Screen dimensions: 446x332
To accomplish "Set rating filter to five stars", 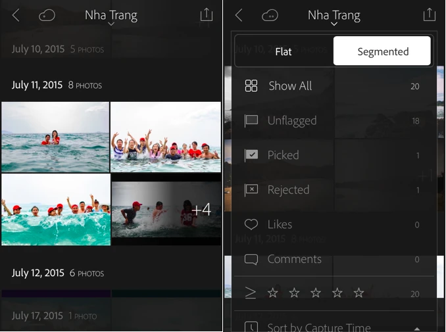I will 359,293.
